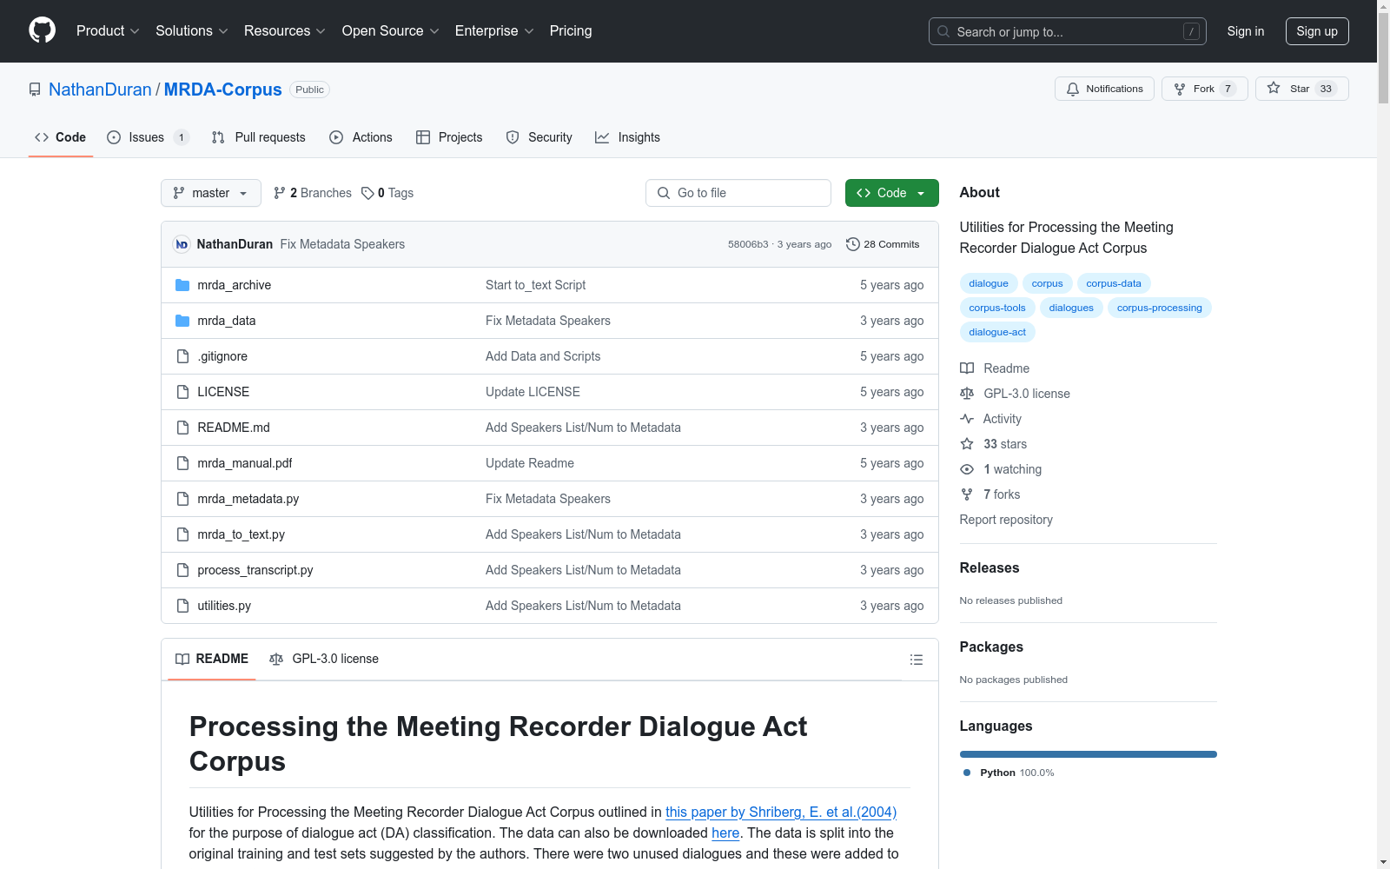Click the tag icon beside 0 Tags
Viewport: 1390px width, 869px height.
[x=367, y=193]
